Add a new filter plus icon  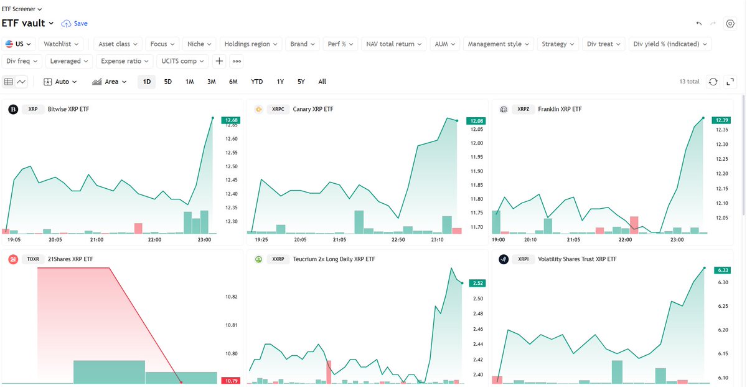tap(219, 61)
